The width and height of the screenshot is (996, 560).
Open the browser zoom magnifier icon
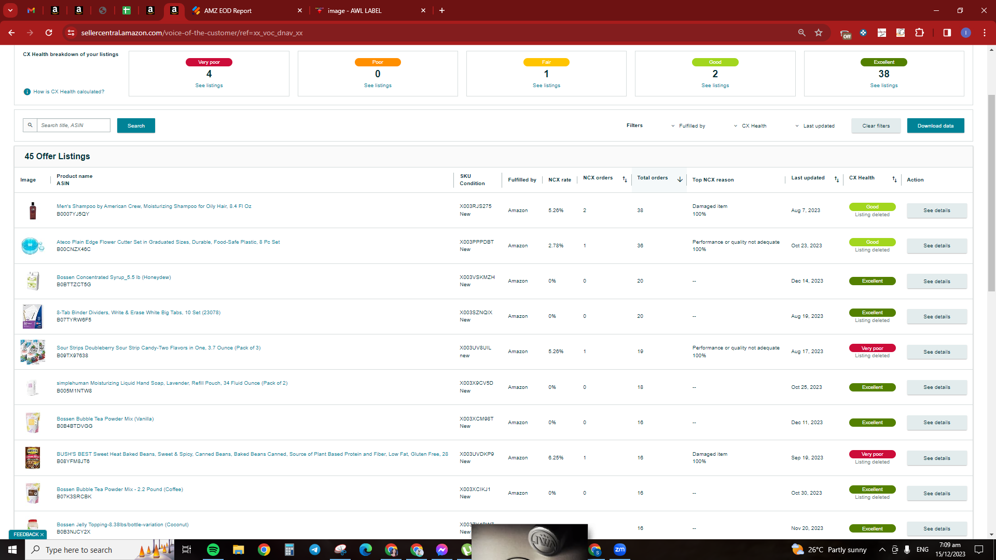pos(801,33)
